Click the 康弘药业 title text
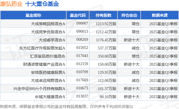Image resolution: width=179 pixels, height=109 pixels. coord(11,4)
